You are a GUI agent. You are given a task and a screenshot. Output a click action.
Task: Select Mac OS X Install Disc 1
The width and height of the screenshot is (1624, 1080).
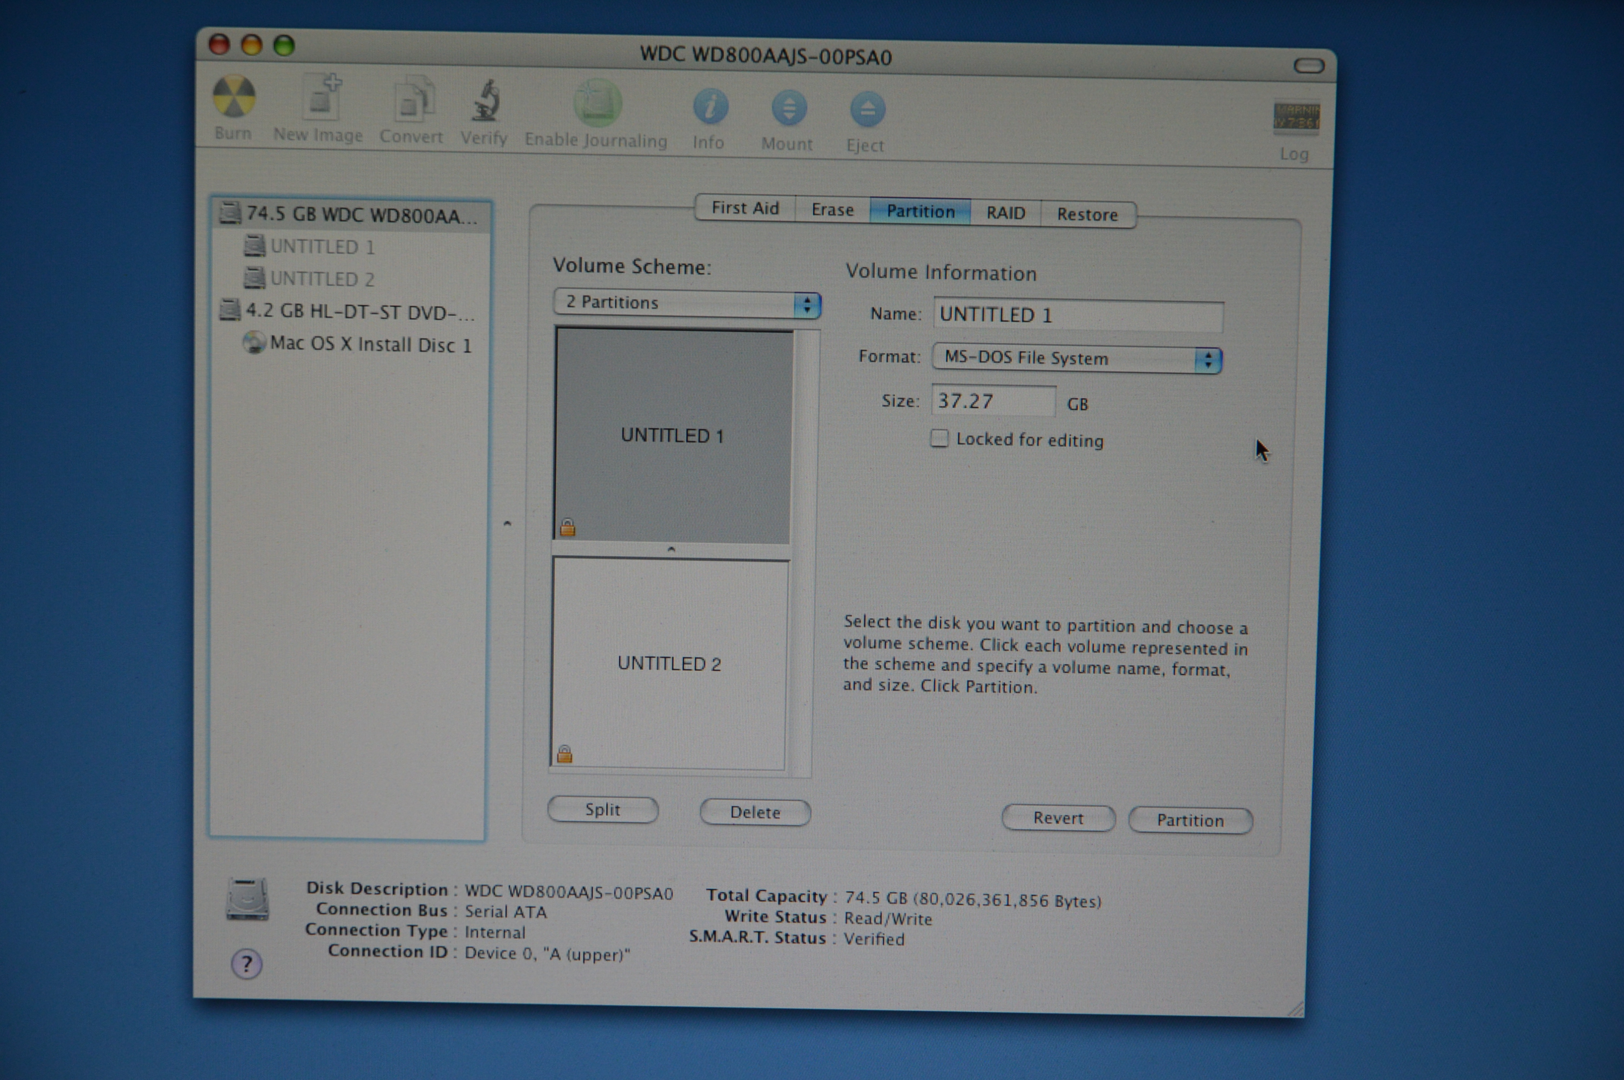pos(358,343)
